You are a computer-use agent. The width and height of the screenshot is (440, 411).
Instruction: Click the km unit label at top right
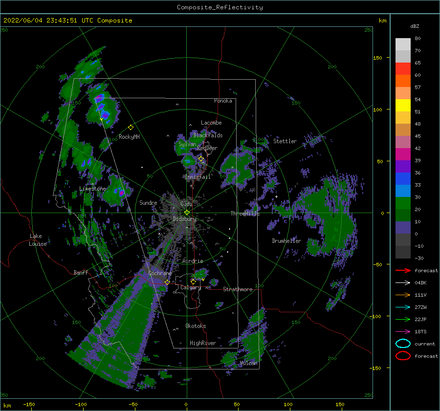[382, 21]
